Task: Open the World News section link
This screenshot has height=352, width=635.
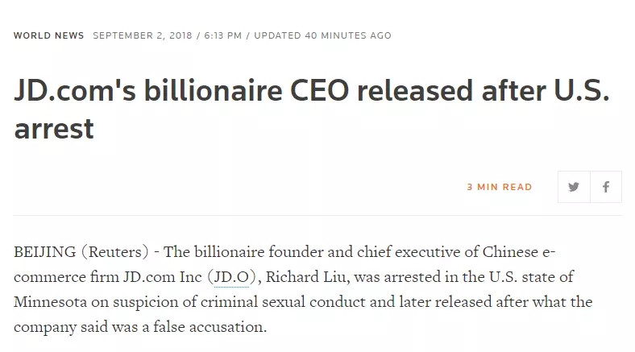Action: 49,35
